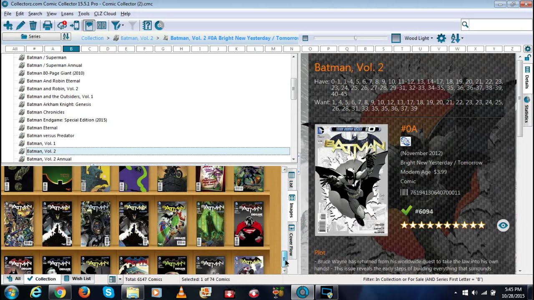Click the Series folder grouping button
The width and height of the screenshot is (534, 300).
(x=31, y=37)
